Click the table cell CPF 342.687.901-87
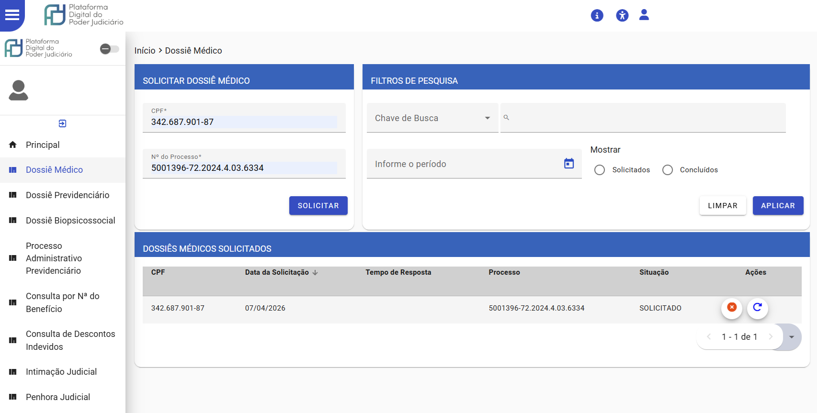Image resolution: width=817 pixels, height=413 pixels. pos(178,308)
